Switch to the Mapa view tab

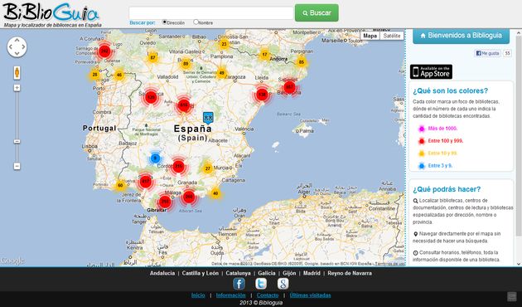(370, 36)
